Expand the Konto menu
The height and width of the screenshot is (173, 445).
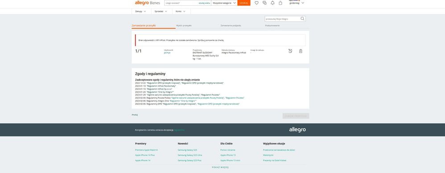coord(181,11)
